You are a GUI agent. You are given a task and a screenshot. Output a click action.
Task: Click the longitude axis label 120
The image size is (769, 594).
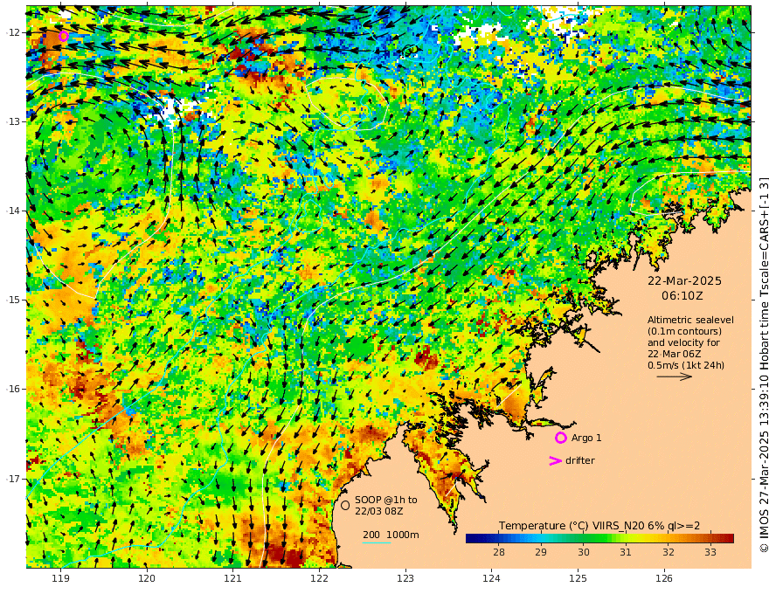point(147,578)
